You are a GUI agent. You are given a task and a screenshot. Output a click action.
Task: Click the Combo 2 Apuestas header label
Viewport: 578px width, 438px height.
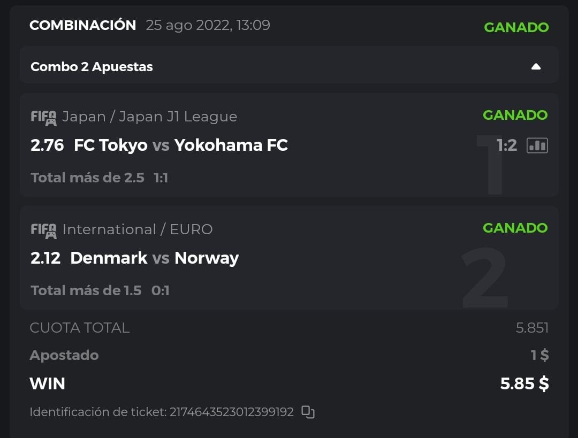tap(92, 67)
